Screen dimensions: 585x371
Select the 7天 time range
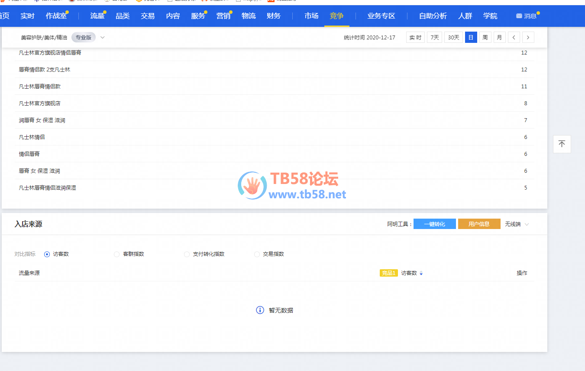(x=434, y=37)
